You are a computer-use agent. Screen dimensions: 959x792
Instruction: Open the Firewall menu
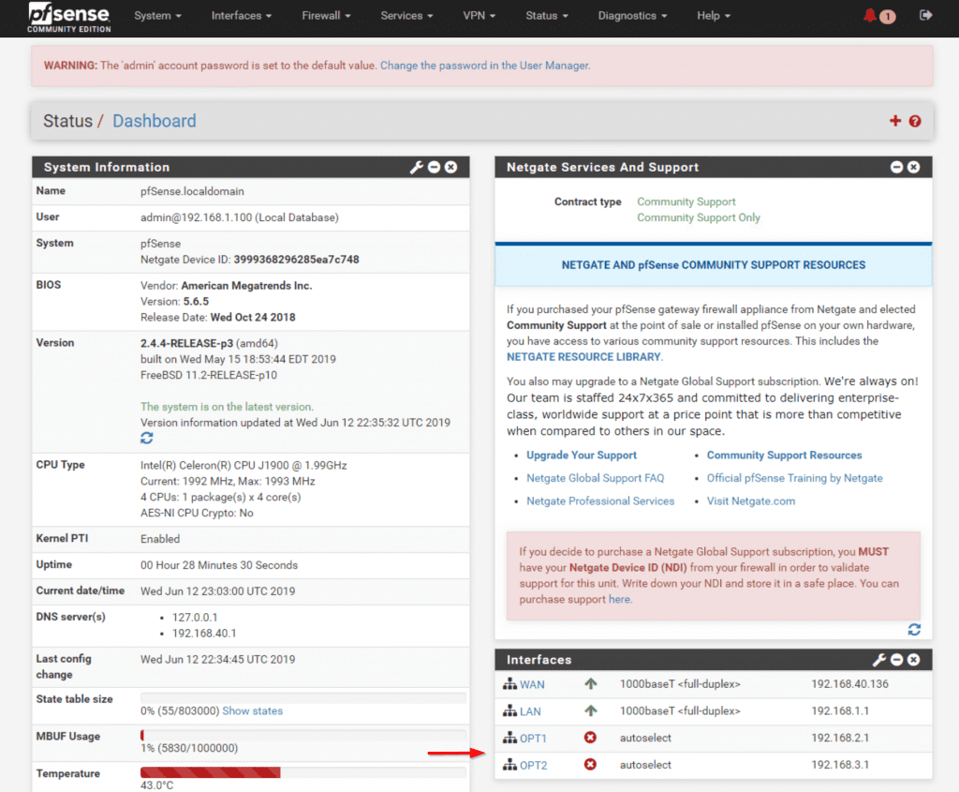click(x=326, y=16)
